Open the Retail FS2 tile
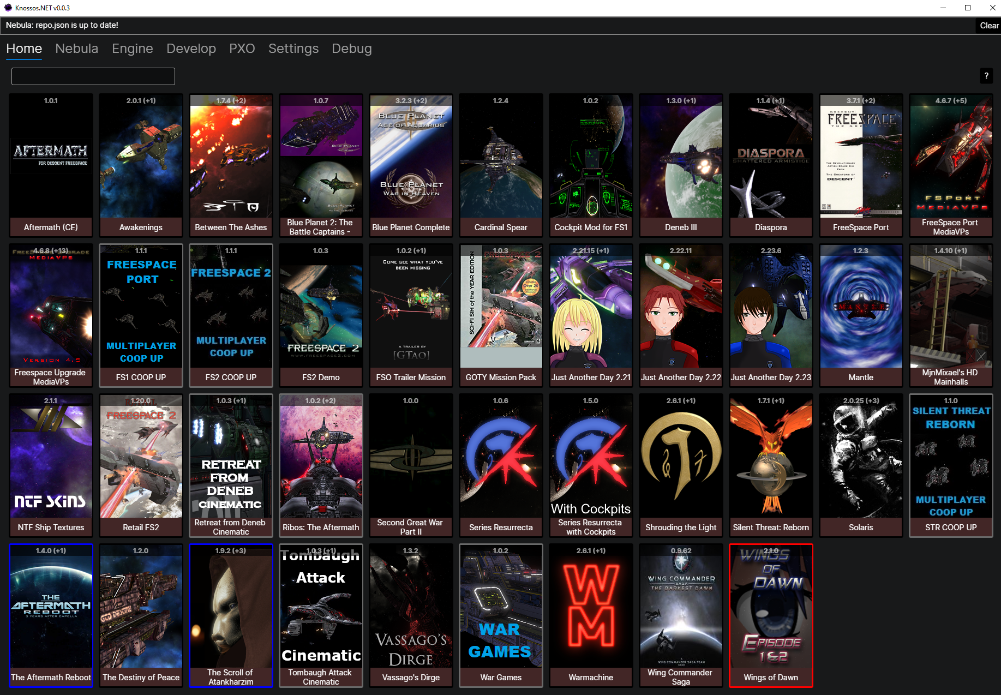The height and width of the screenshot is (695, 1001). click(141, 465)
